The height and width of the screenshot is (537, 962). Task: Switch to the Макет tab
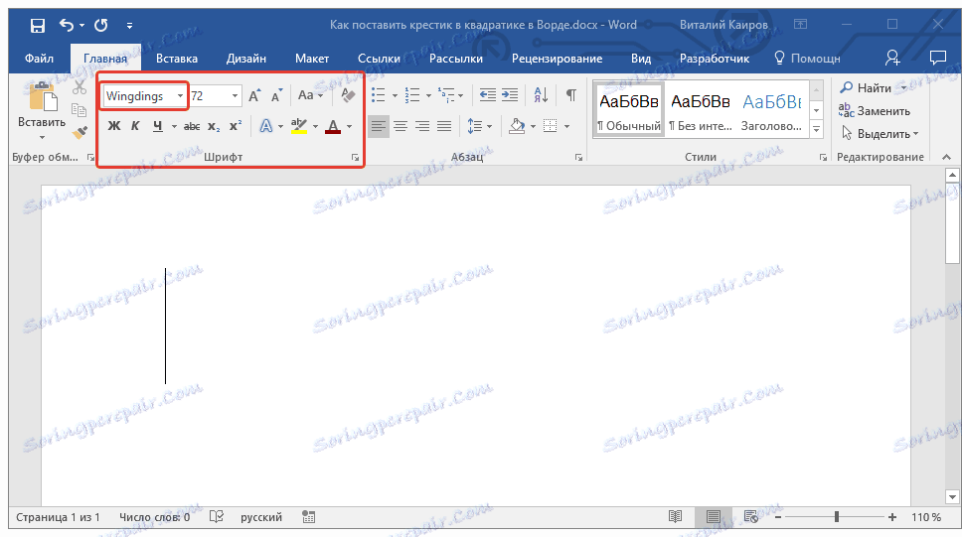(x=312, y=59)
